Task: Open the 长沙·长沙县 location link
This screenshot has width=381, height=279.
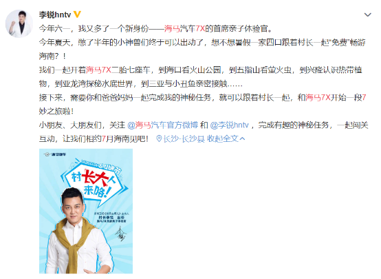Action: pos(184,138)
